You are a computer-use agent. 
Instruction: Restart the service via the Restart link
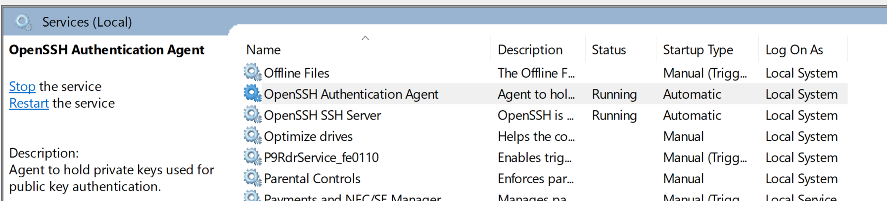(29, 103)
